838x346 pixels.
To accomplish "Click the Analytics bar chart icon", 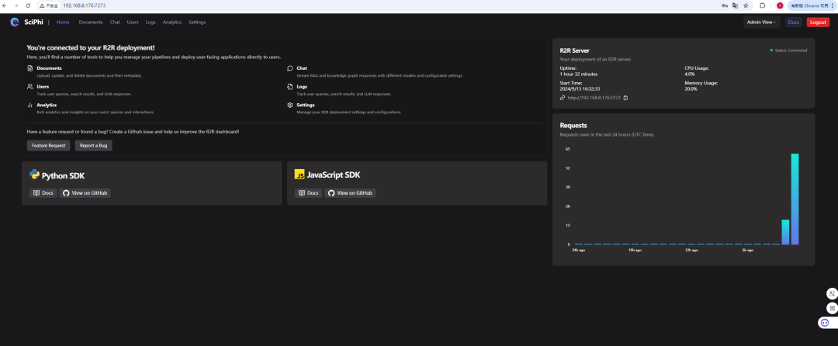I will [x=30, y=105].
